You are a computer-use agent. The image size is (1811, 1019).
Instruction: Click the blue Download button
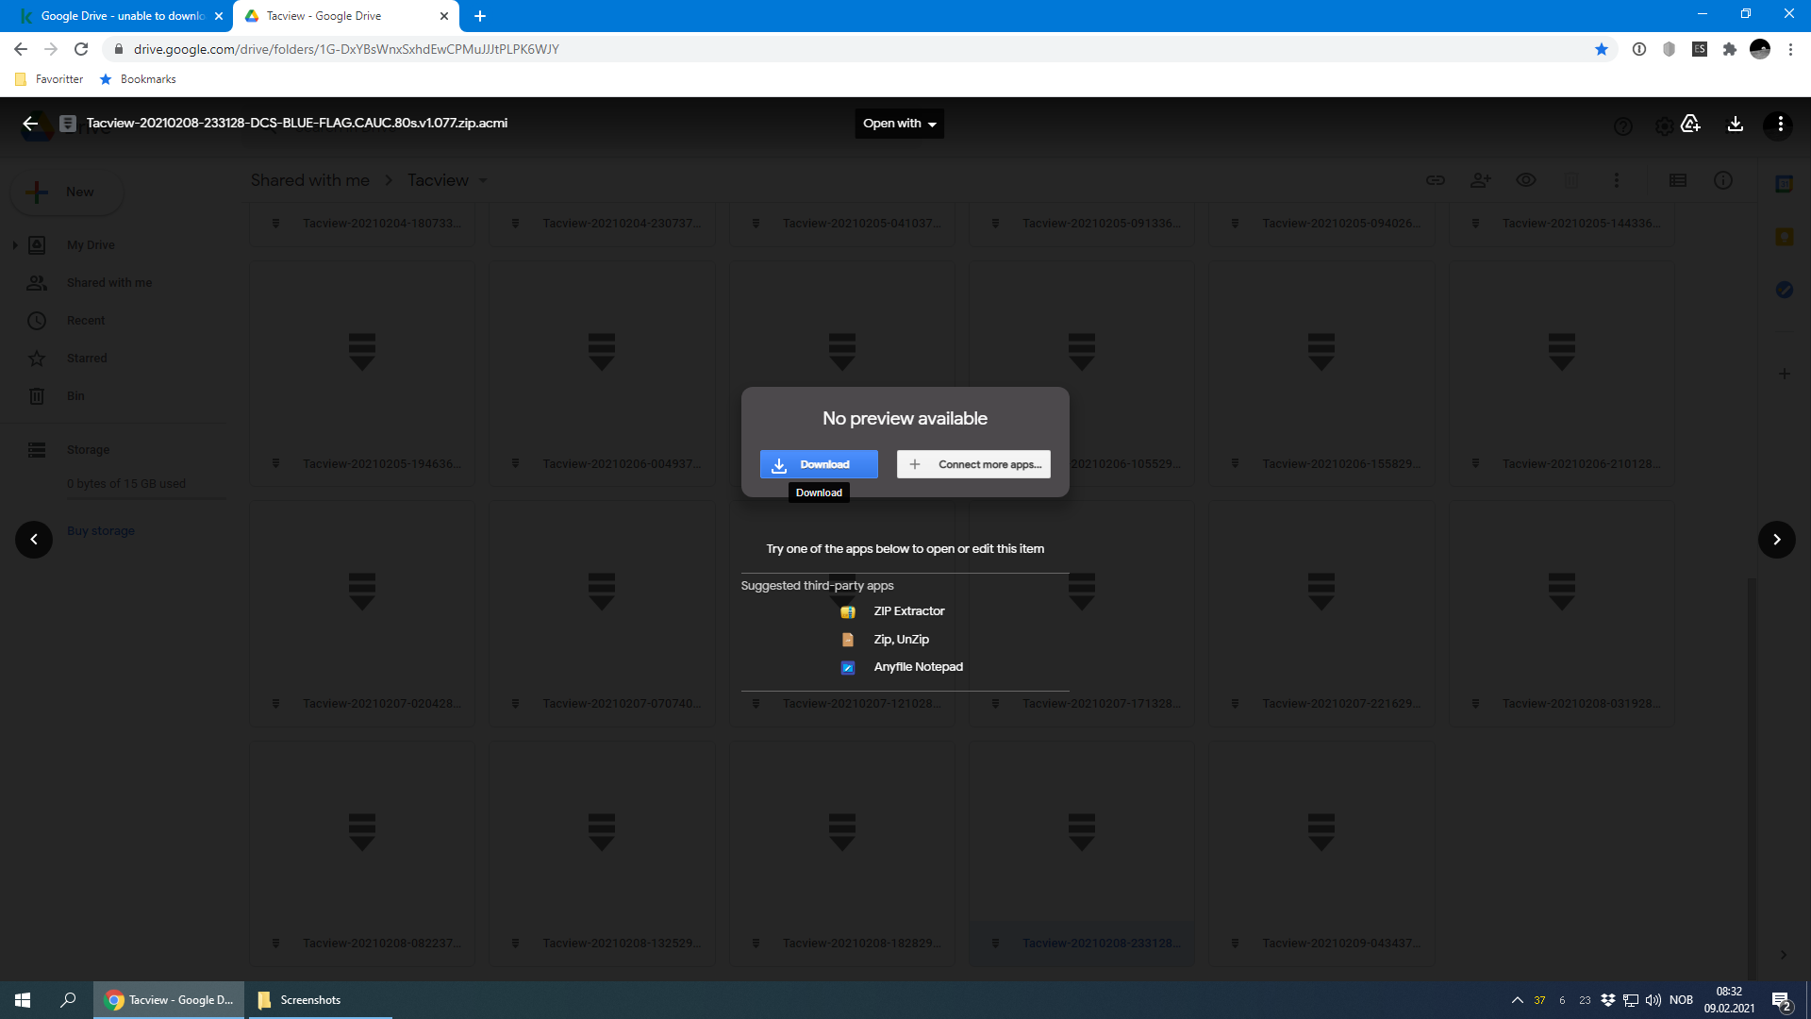point(818,464)
